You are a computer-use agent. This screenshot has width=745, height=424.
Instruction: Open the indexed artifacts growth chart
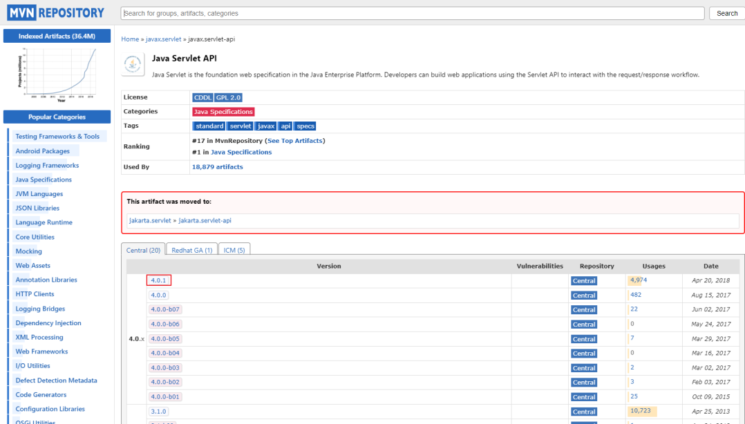(57, 75)
